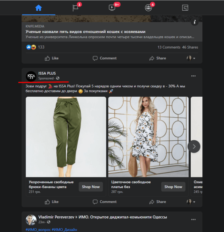
Task: Go to Facebook Home tab
Action: pos(38,7)
